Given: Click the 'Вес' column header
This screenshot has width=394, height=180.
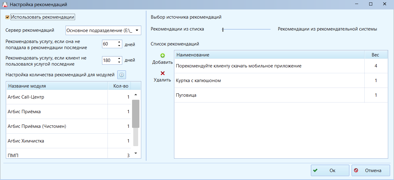Looking at the screenshot, I should pos(376,55).
